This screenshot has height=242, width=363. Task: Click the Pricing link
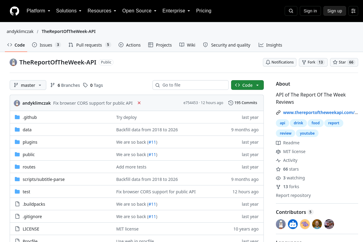[x=204, y=11]
